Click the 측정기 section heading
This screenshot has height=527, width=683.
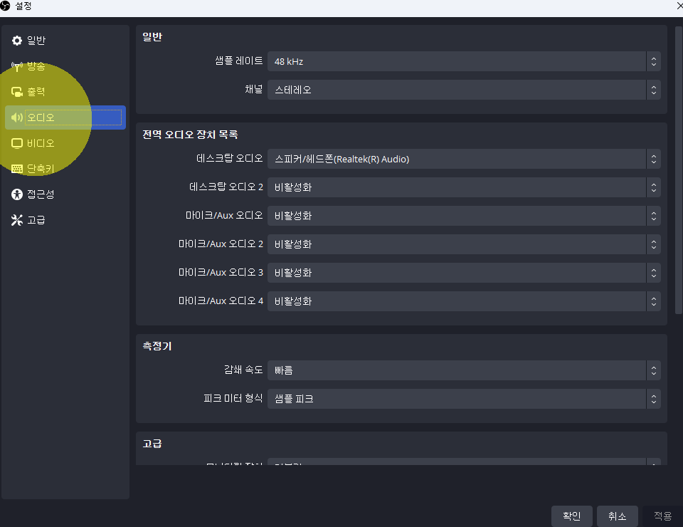coord(157,346)
